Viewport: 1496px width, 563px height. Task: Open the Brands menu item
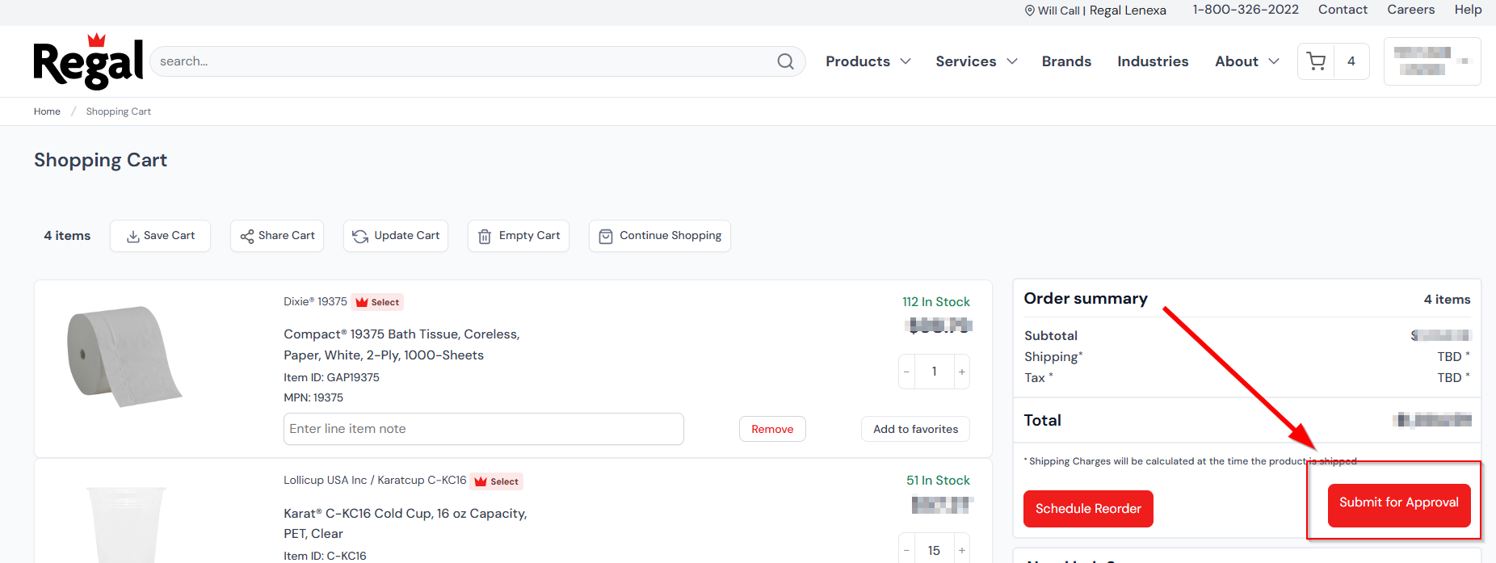1066,61
